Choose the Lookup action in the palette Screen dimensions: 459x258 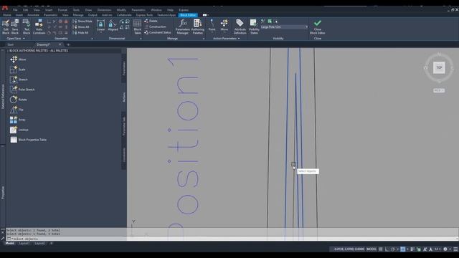click(x=19, y=130)
